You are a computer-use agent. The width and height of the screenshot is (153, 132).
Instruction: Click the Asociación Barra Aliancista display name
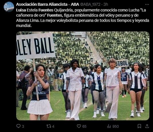tap(48, 4)
